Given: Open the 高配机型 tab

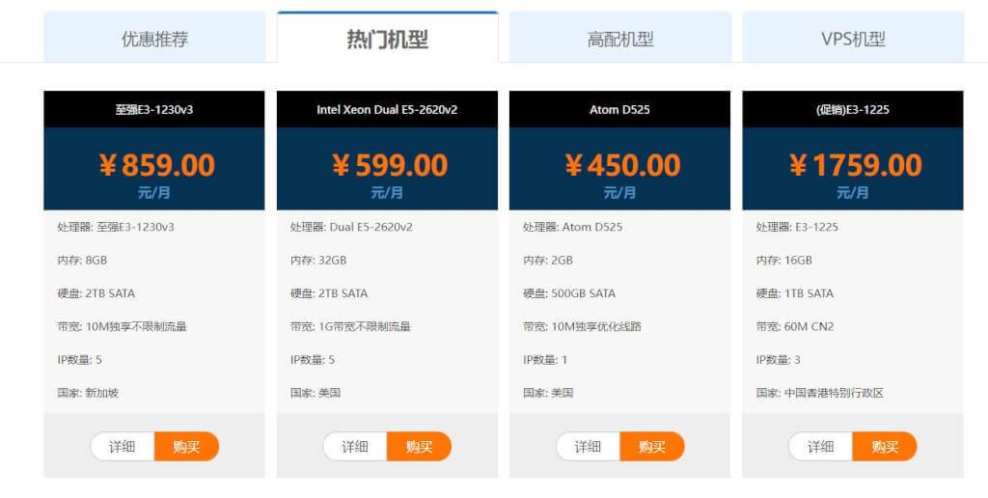Looking at the screenshot, I should point(620,39).
